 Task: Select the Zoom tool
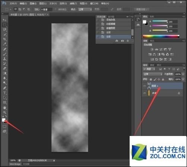click(4, 112)
